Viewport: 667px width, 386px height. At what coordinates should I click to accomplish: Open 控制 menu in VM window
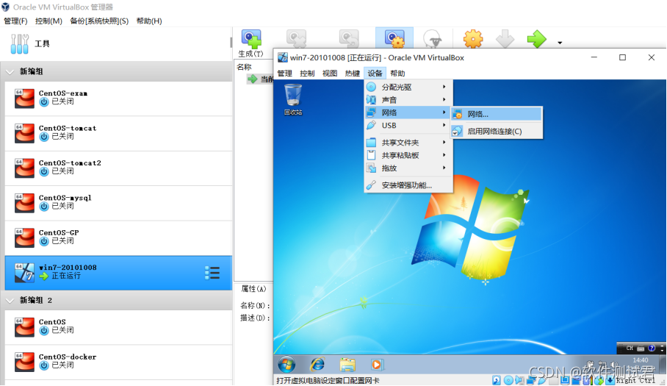tap(307, 74)
